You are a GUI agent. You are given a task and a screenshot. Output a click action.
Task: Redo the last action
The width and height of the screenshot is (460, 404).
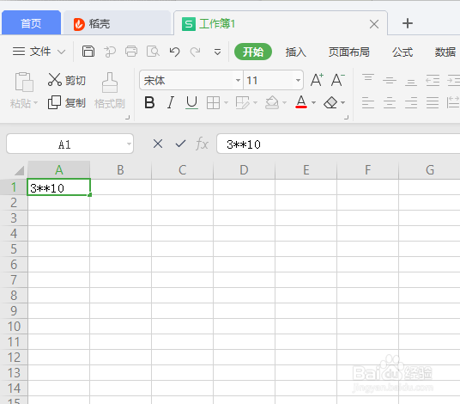(x=196, y=52)
